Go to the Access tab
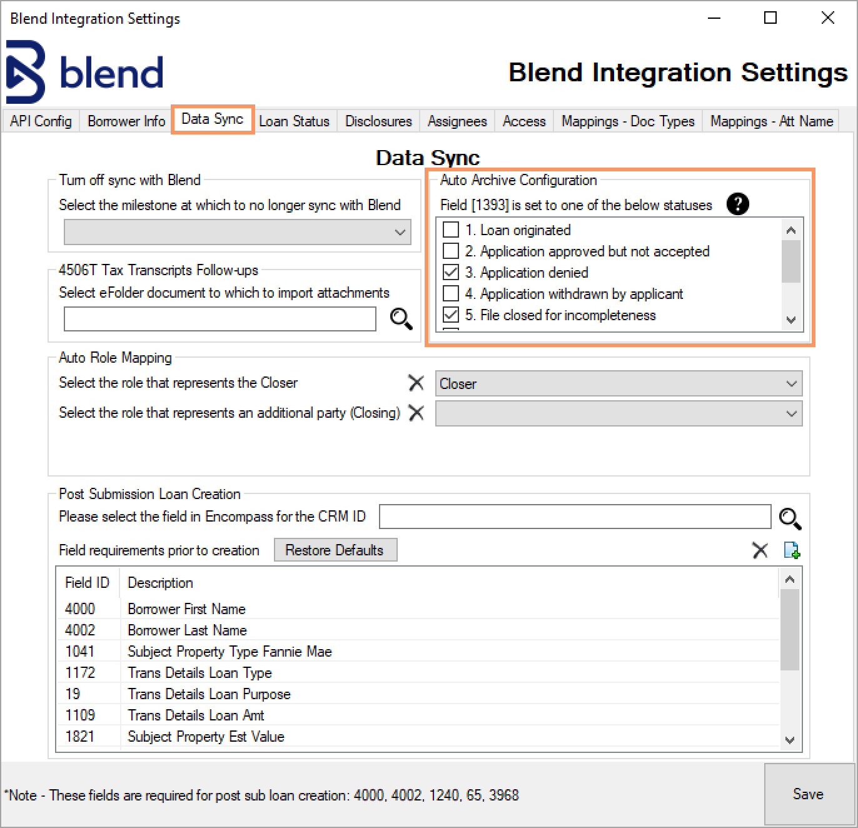The width and height of the screenshot is (858, 828). point(524,121)
